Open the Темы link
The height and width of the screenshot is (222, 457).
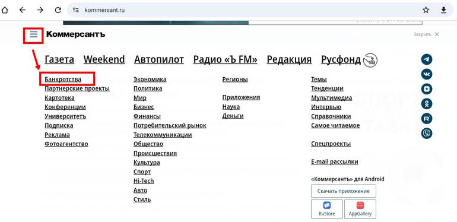[319, 80]
